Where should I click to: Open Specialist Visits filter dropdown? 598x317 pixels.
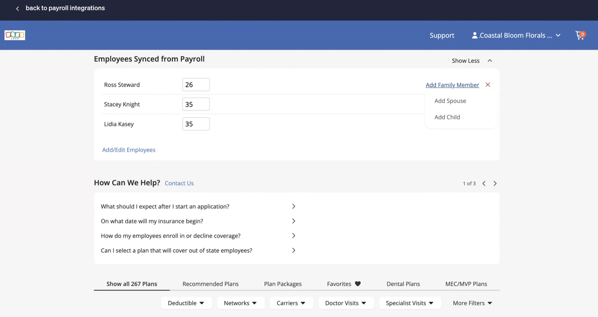coord(410,303)
